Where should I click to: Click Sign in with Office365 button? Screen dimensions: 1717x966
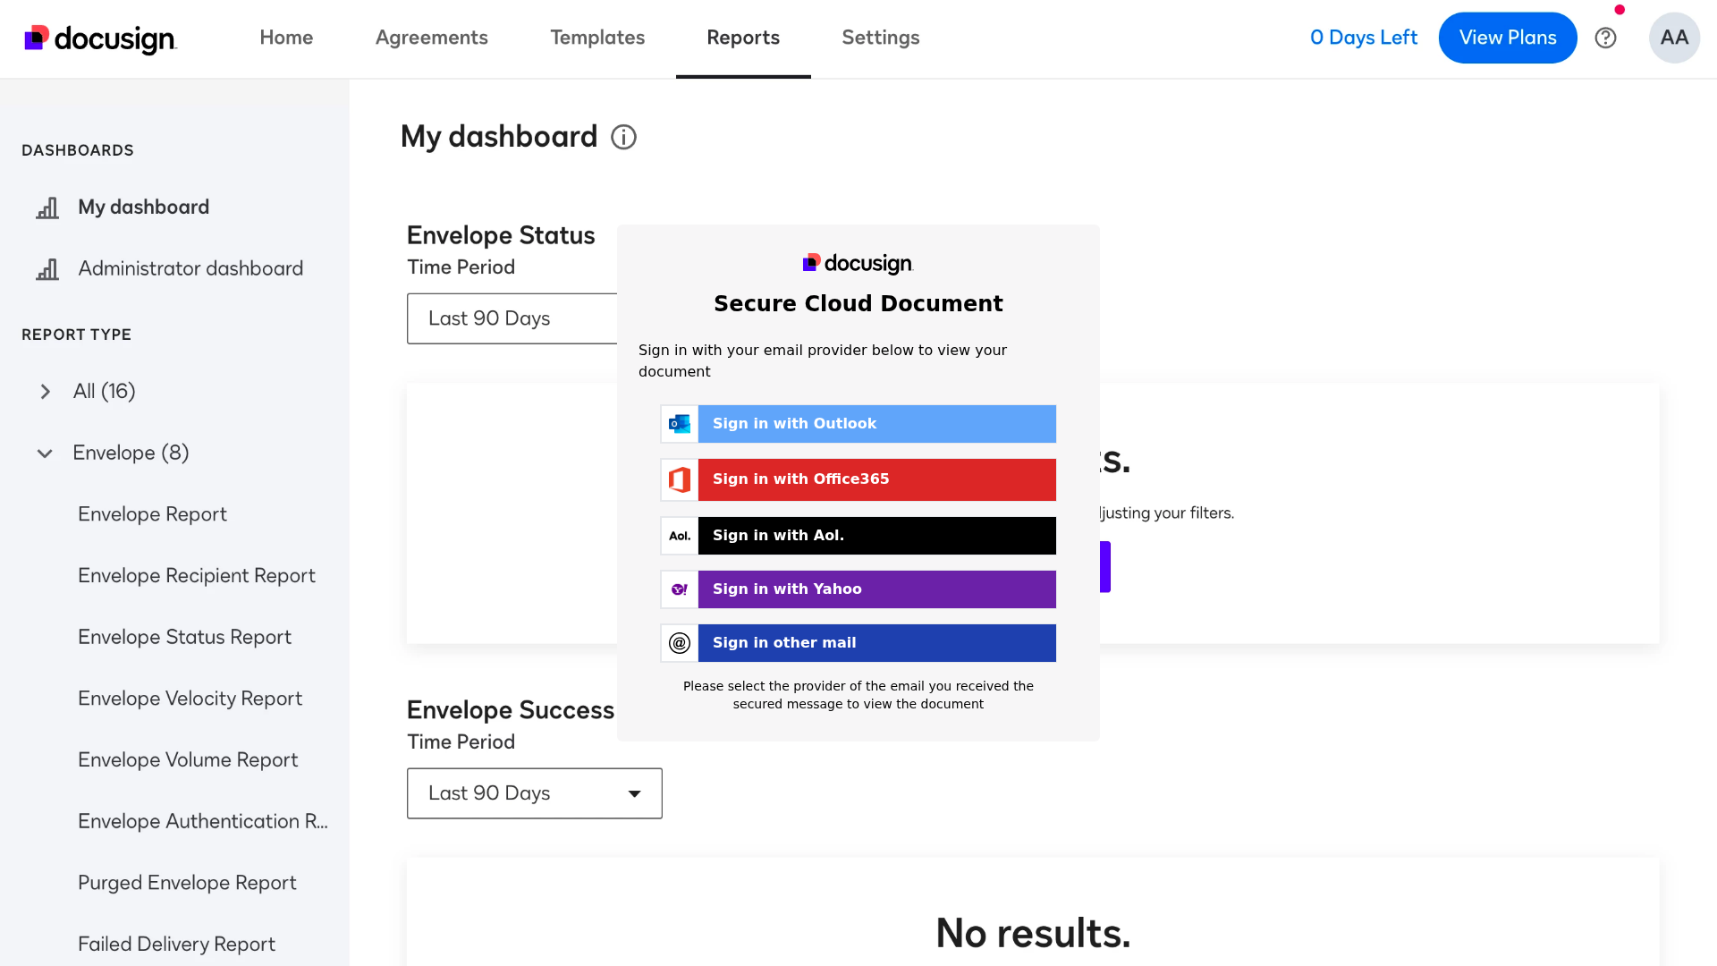point(876,479)
